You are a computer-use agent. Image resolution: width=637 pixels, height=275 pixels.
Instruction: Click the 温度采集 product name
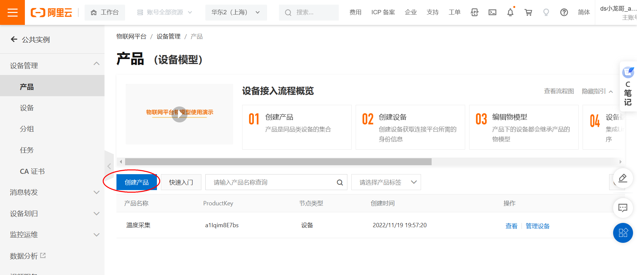(x=138, y=225)
